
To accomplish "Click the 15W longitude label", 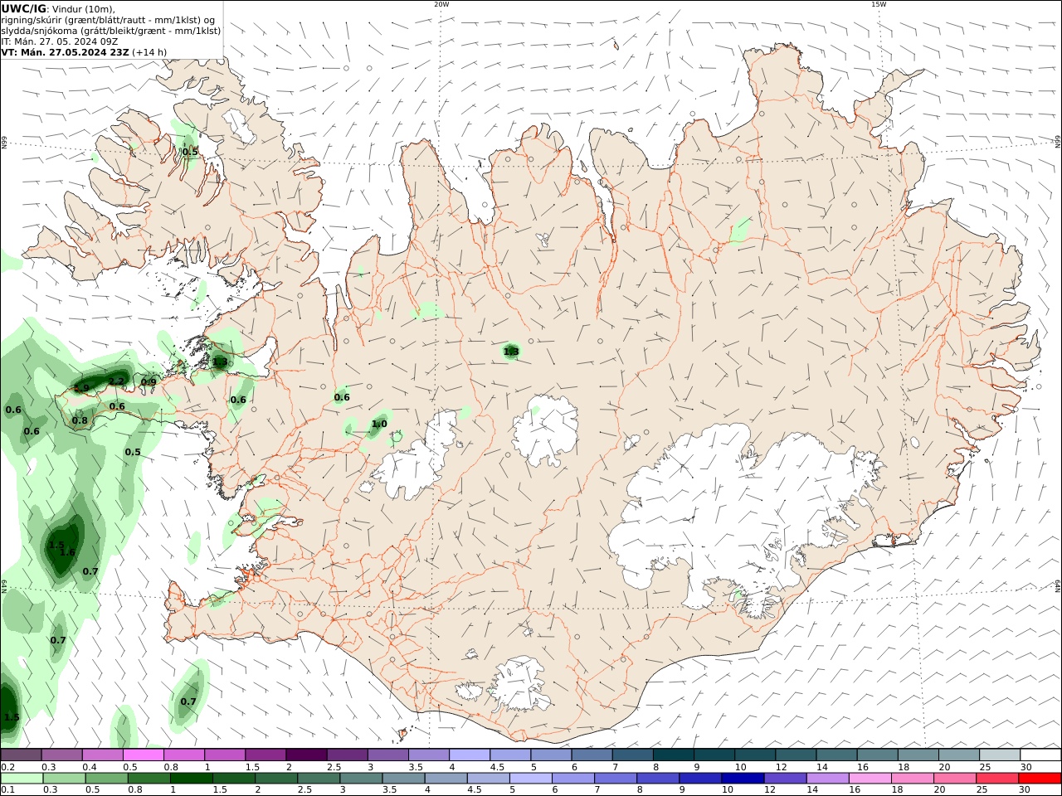I will pos(879,4).
